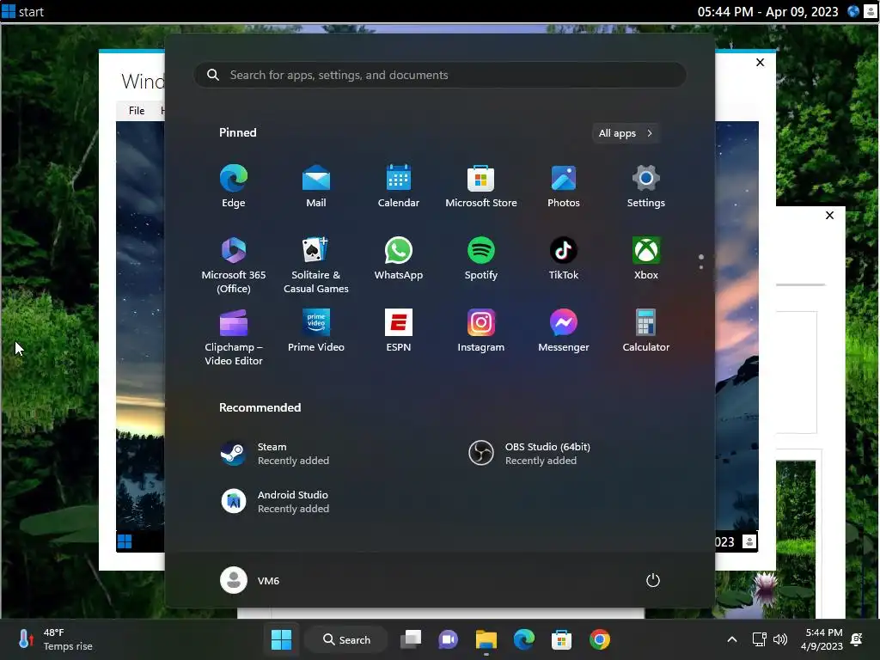The width and height of the screenshot is (880, 660).
Task: Show All apps list
Action: pos(626,133)
